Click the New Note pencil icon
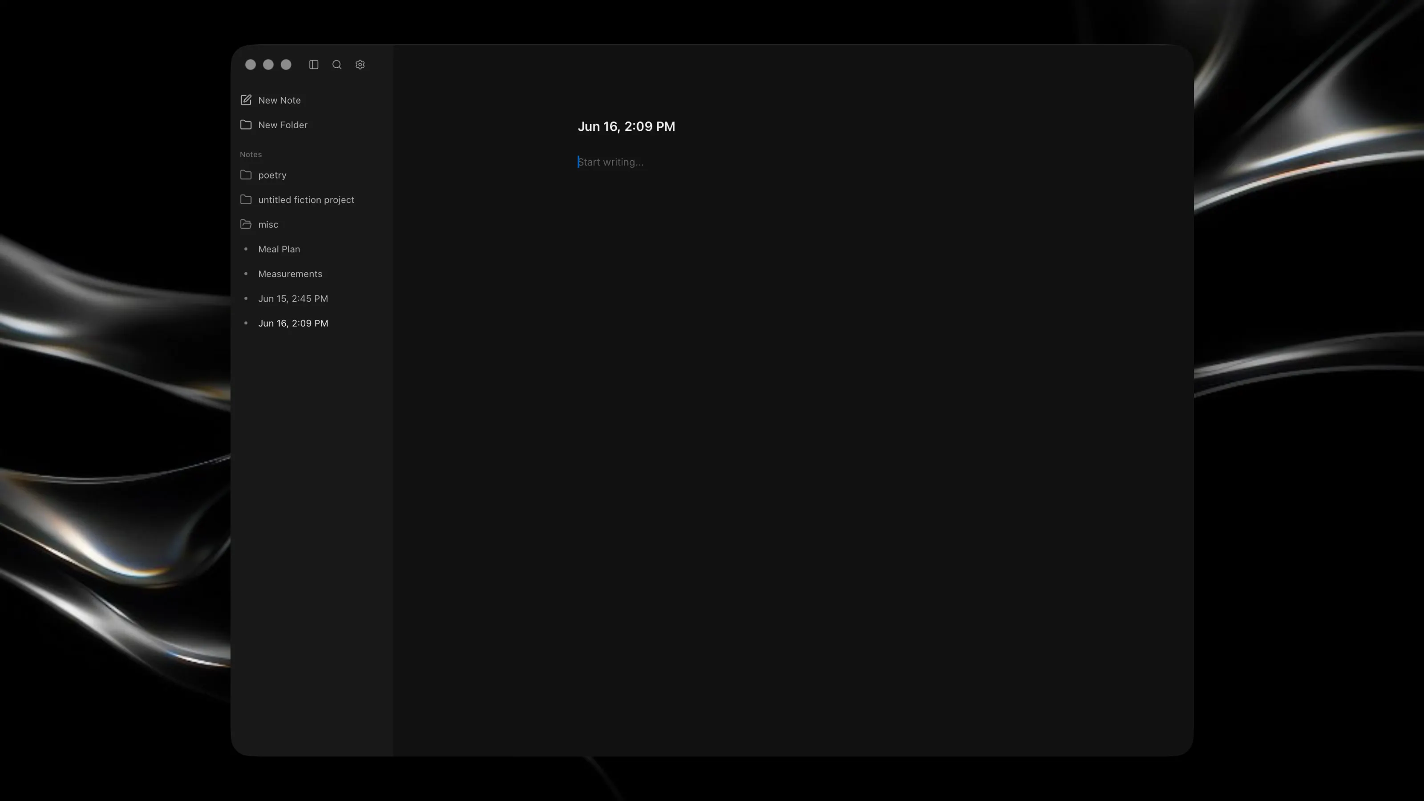This screenshot has width=1424, height=801. tap(246, 100)
